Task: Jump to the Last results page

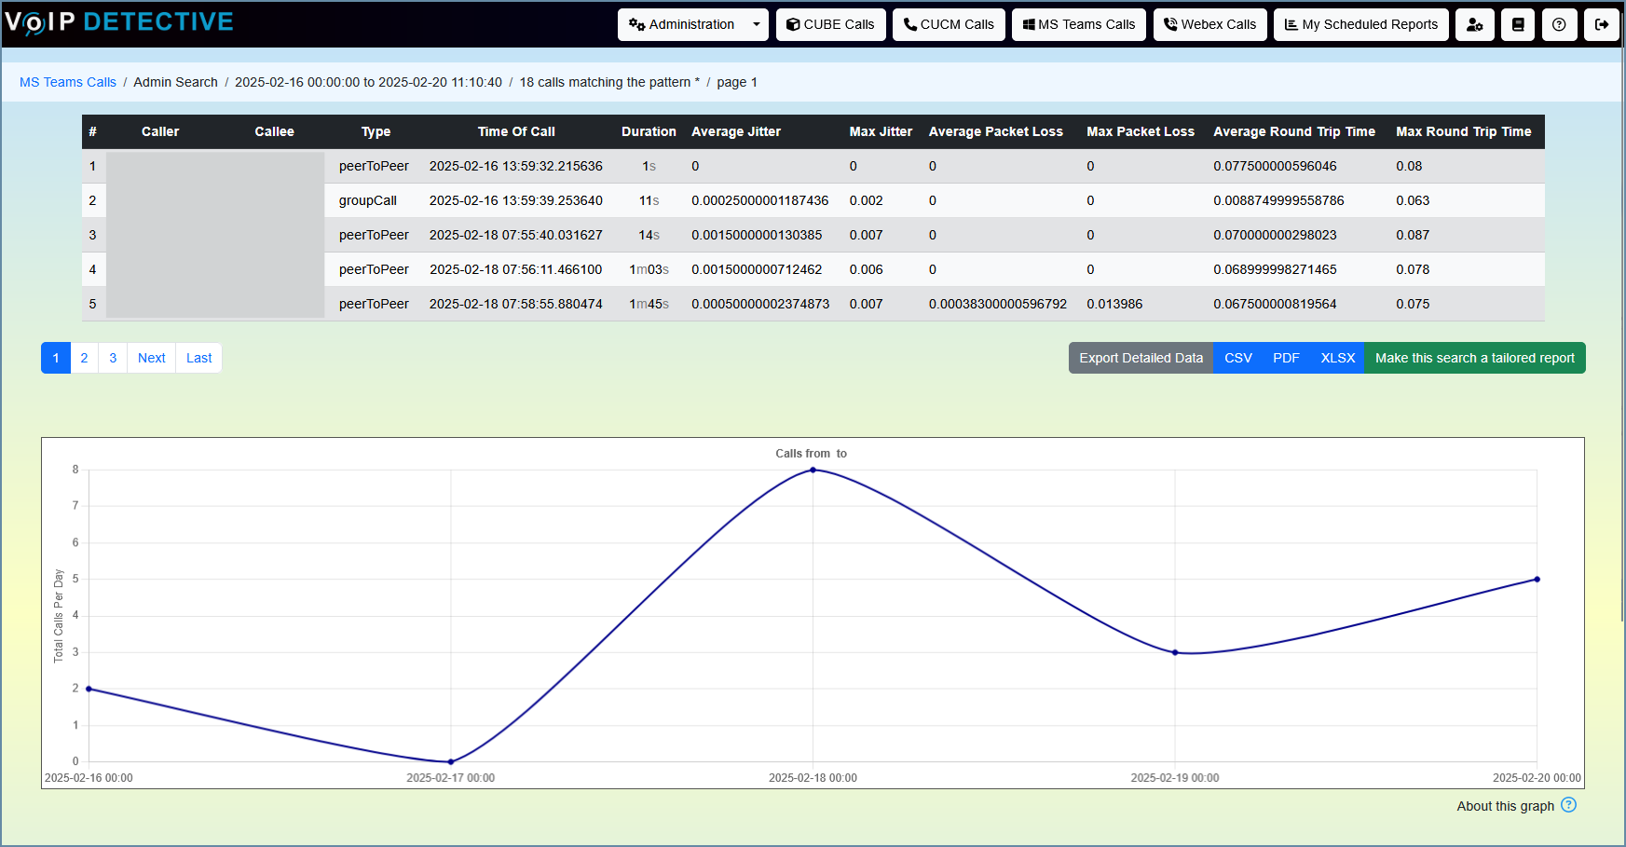Action: point(198,358)
